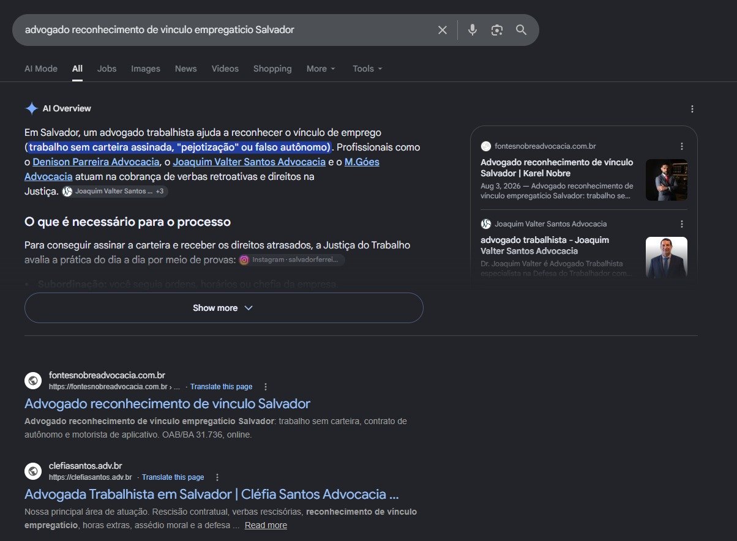Start voice search with the microphone icon
This screenshot has width=737, height=541.
[x=473, y=30]
